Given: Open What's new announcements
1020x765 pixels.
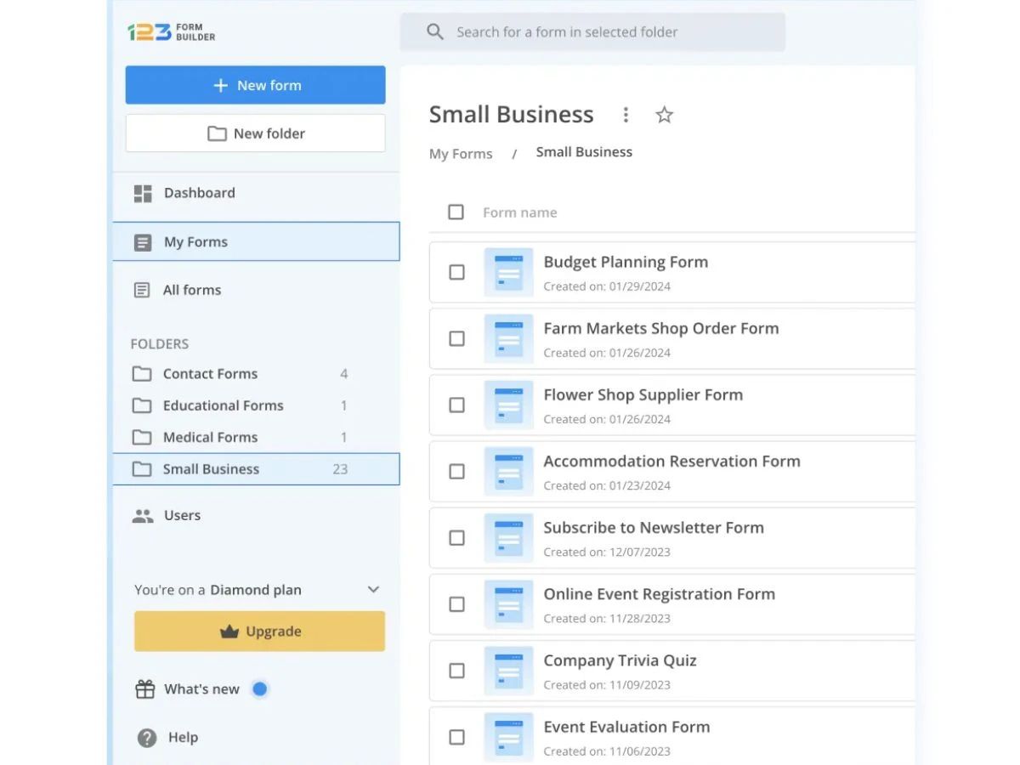Looking at the screenshot, I should pyautogui.click(x=201, y=689).
